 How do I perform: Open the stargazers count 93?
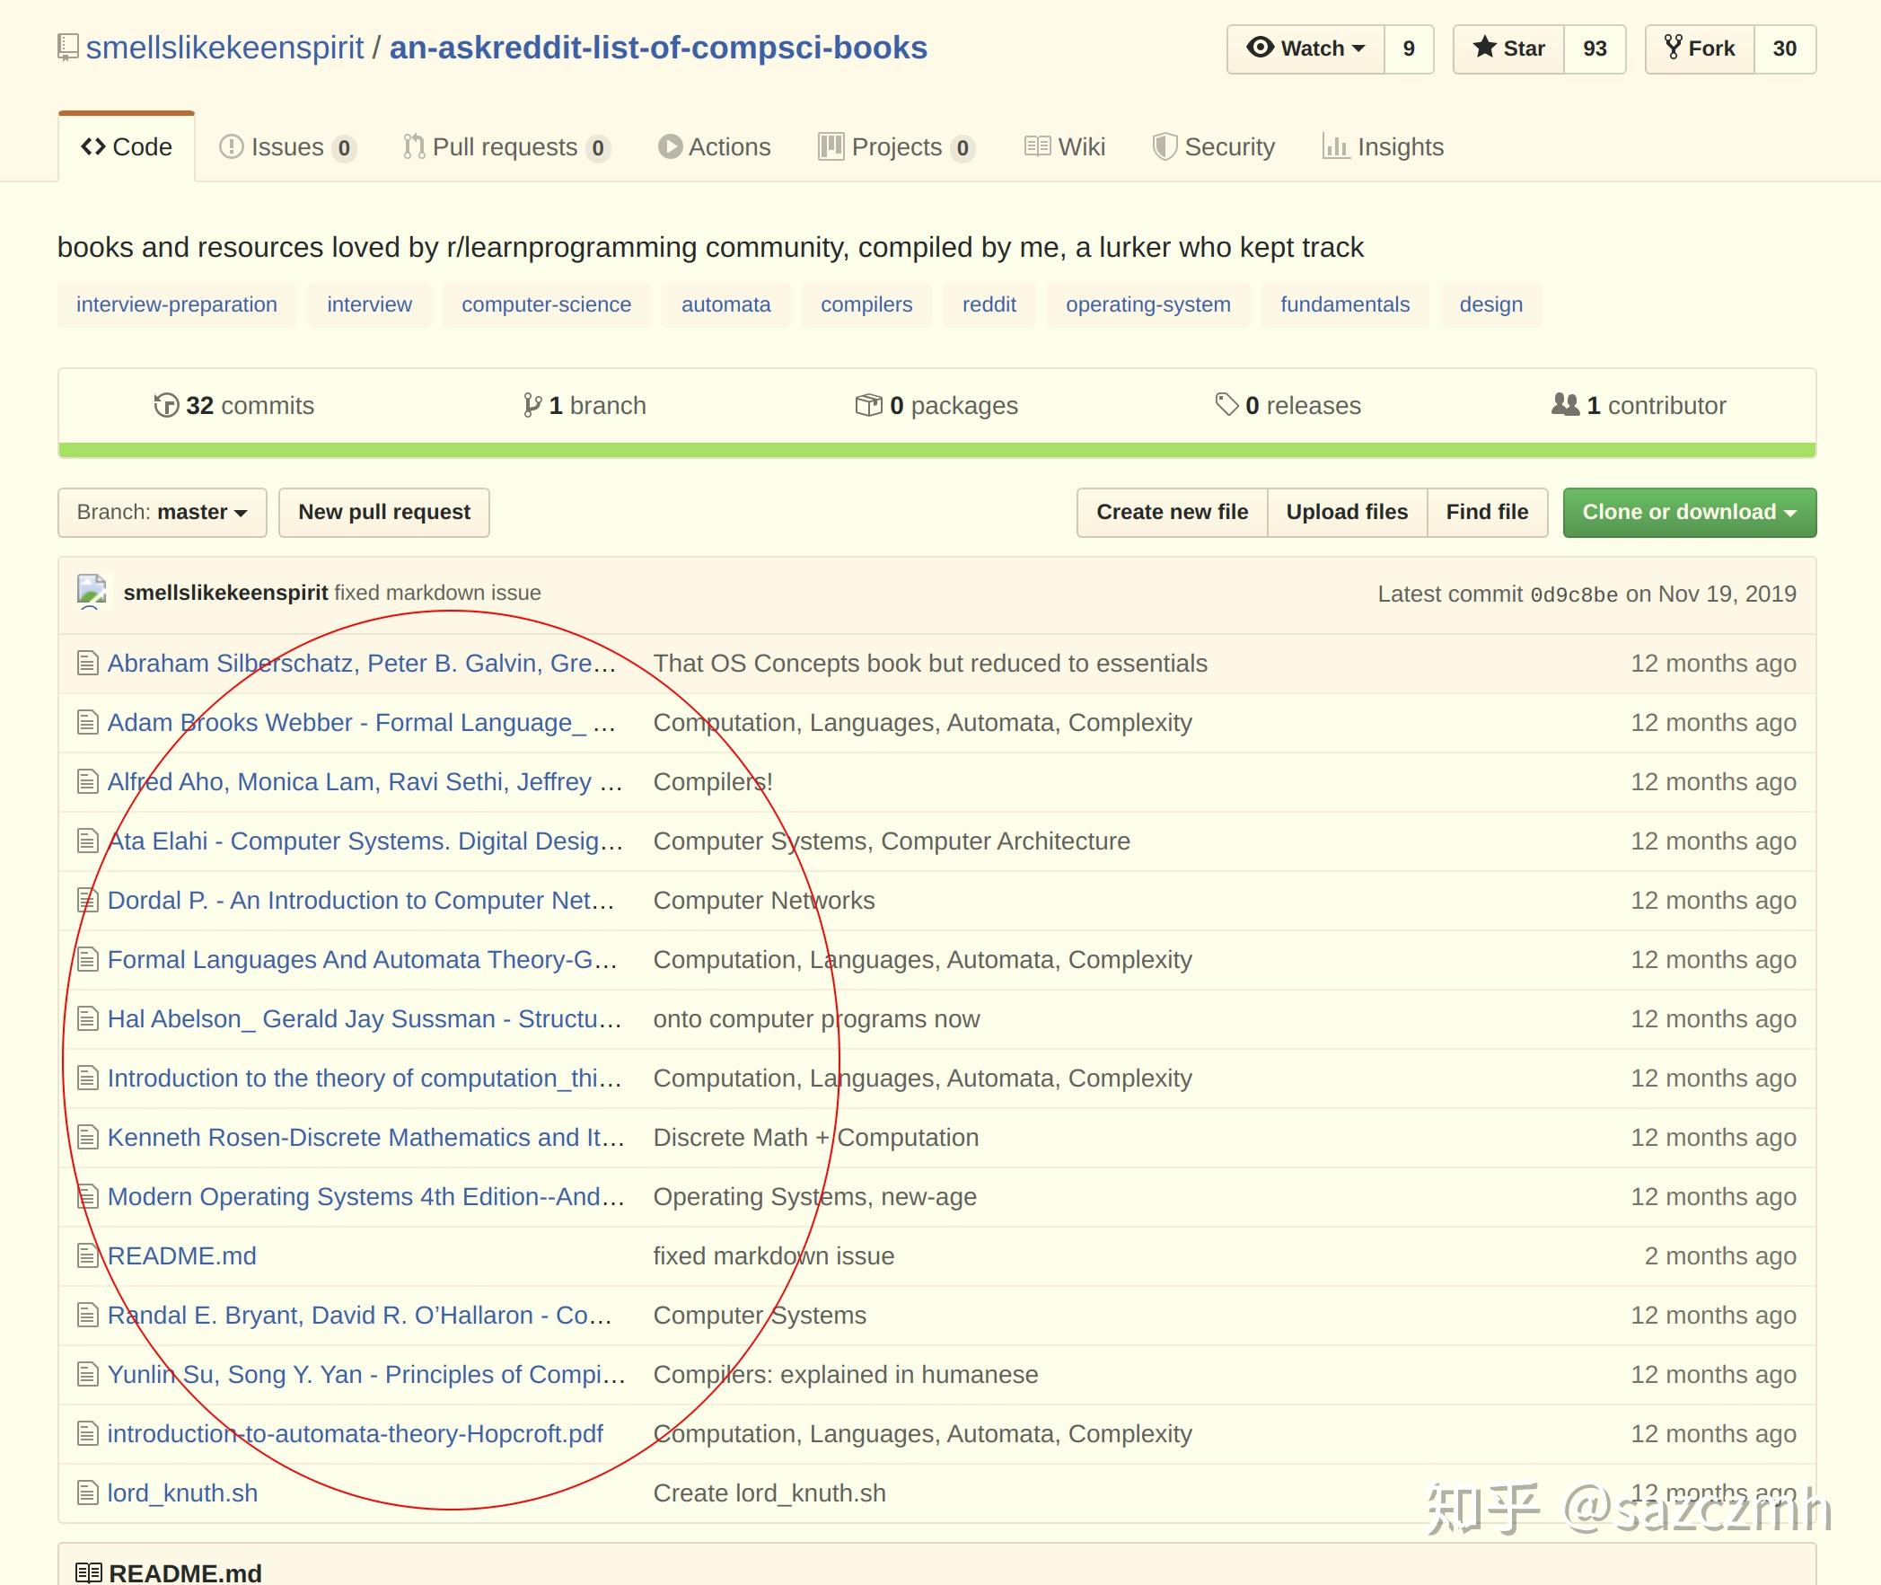click(1595, 48)
